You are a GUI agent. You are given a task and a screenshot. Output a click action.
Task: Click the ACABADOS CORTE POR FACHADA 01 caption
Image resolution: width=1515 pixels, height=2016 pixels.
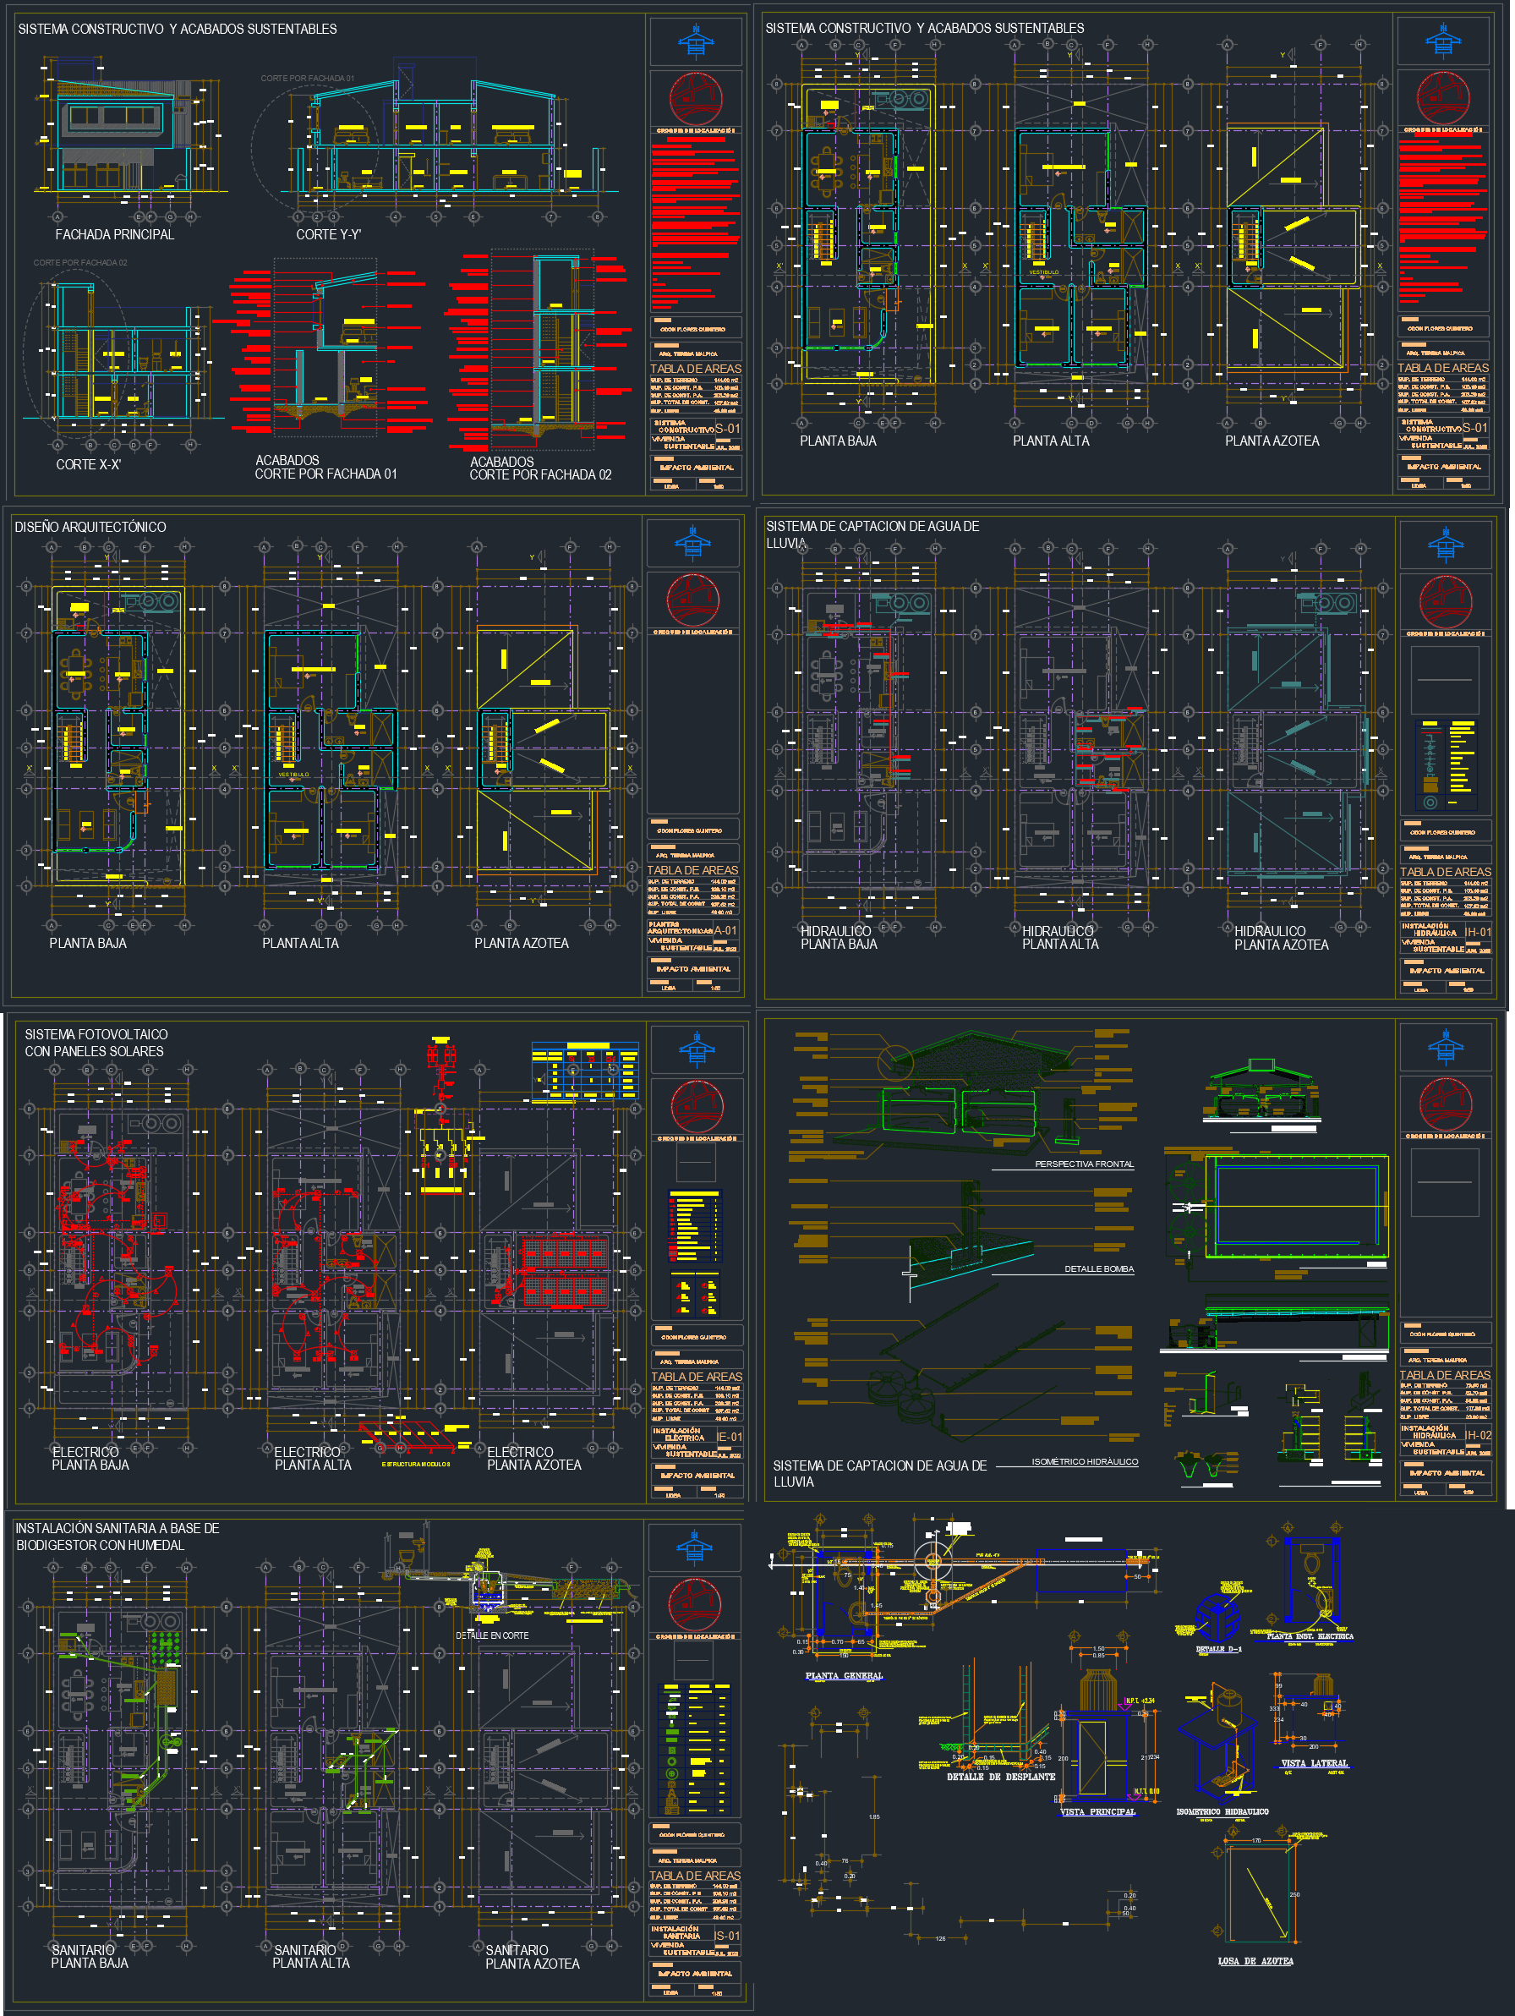(325, 467)
